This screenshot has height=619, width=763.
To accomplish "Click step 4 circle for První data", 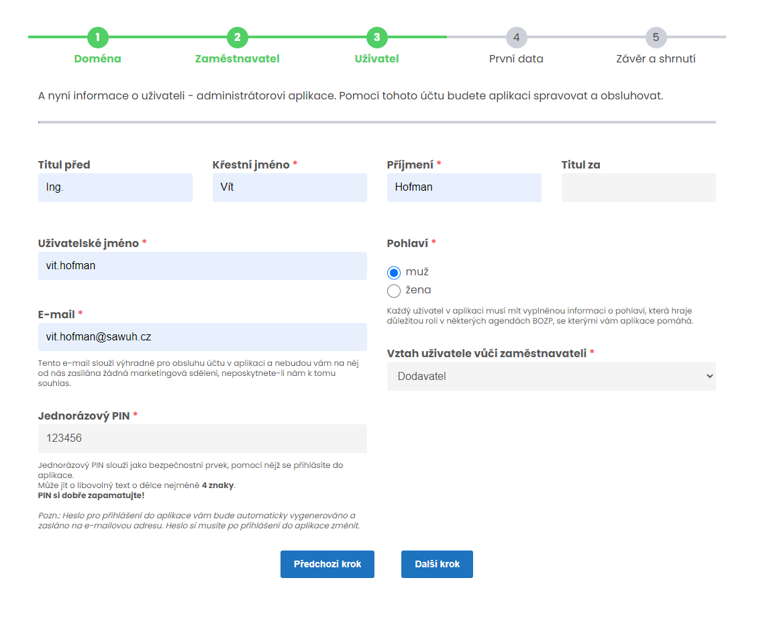I will coord(516,38).
